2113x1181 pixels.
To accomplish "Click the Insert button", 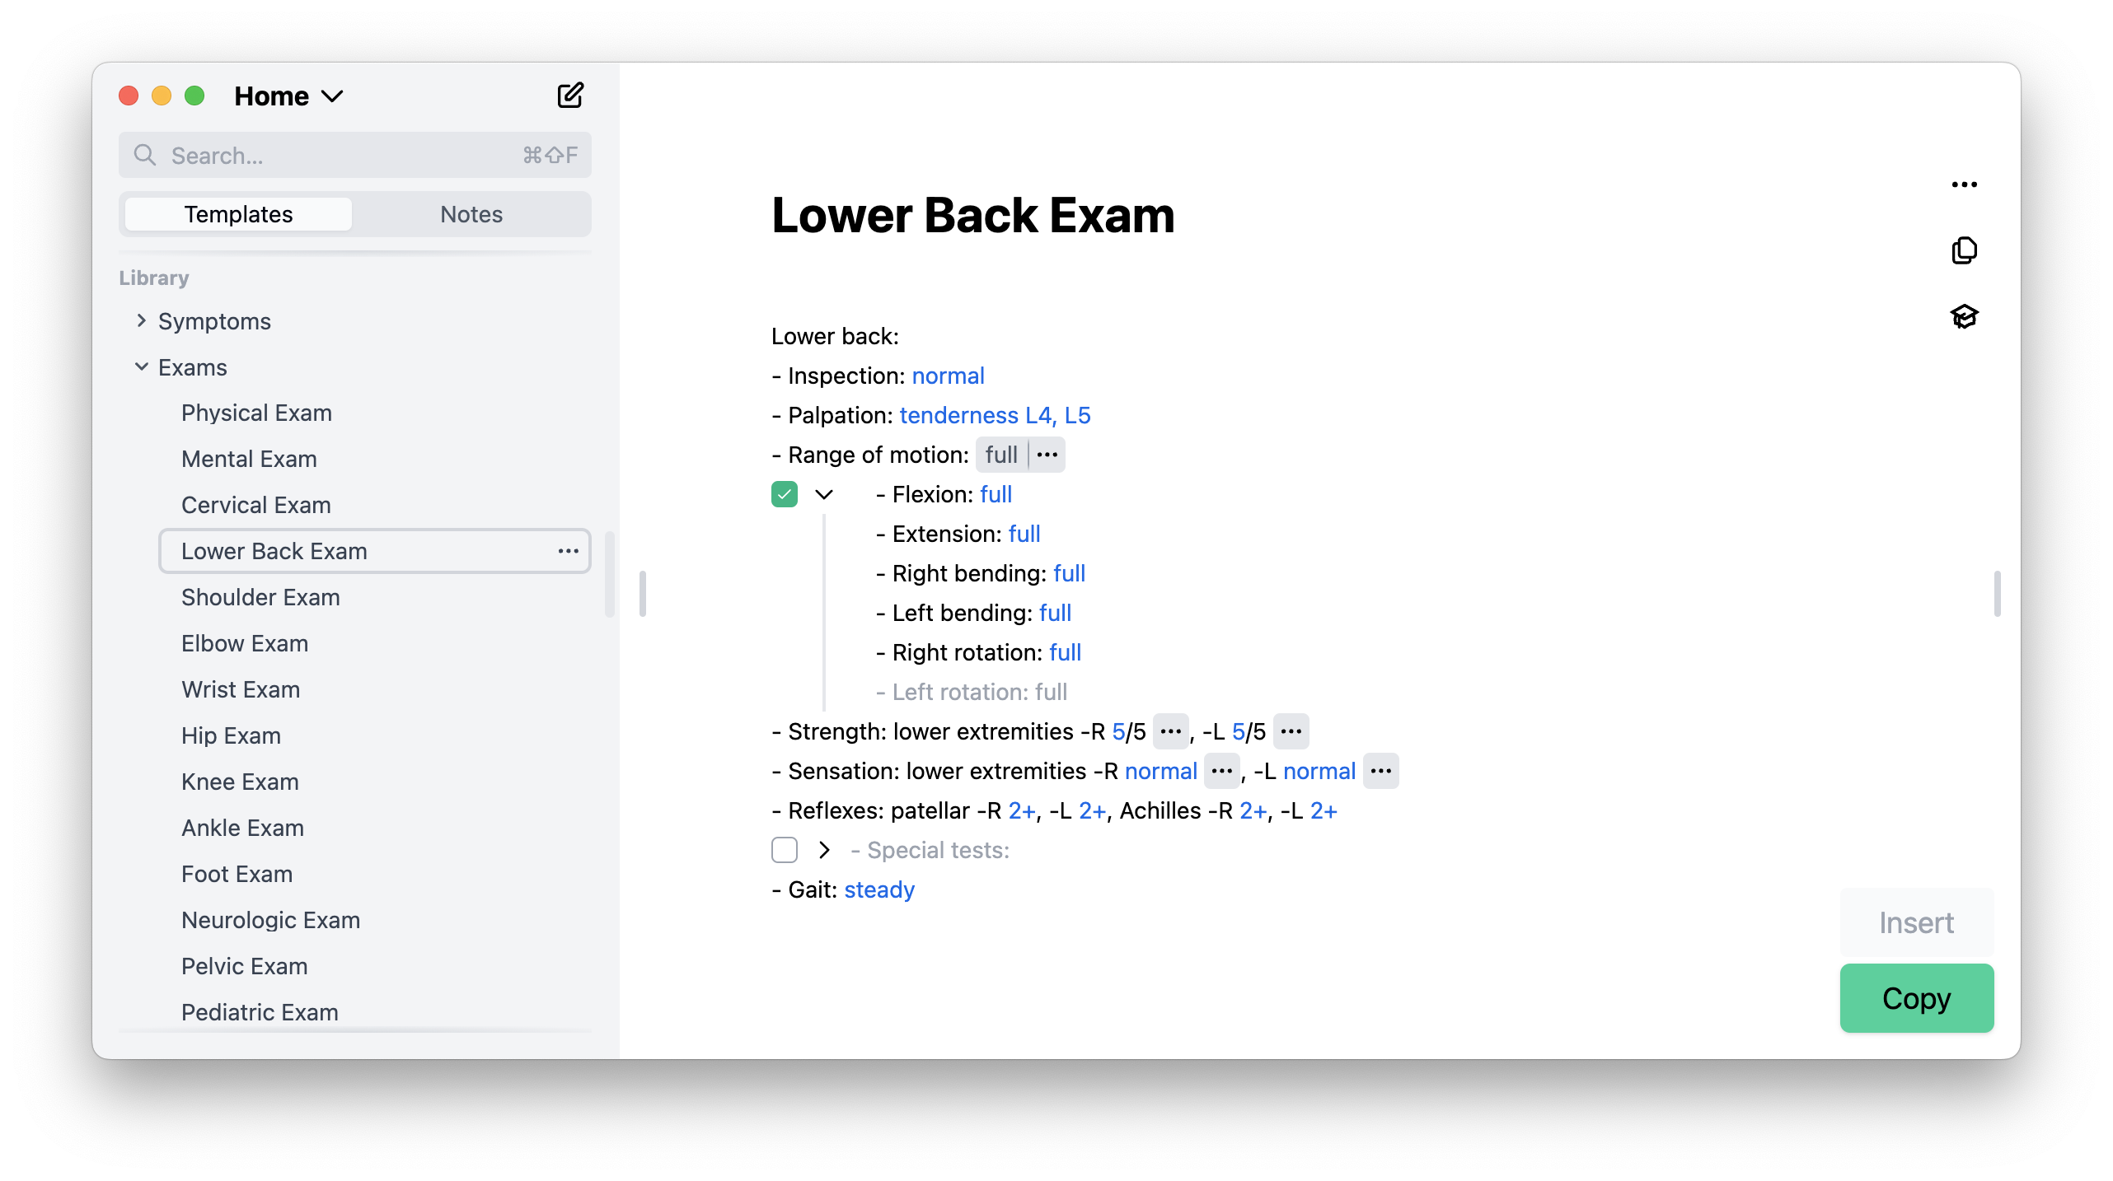I will [x=1917, y=922].
